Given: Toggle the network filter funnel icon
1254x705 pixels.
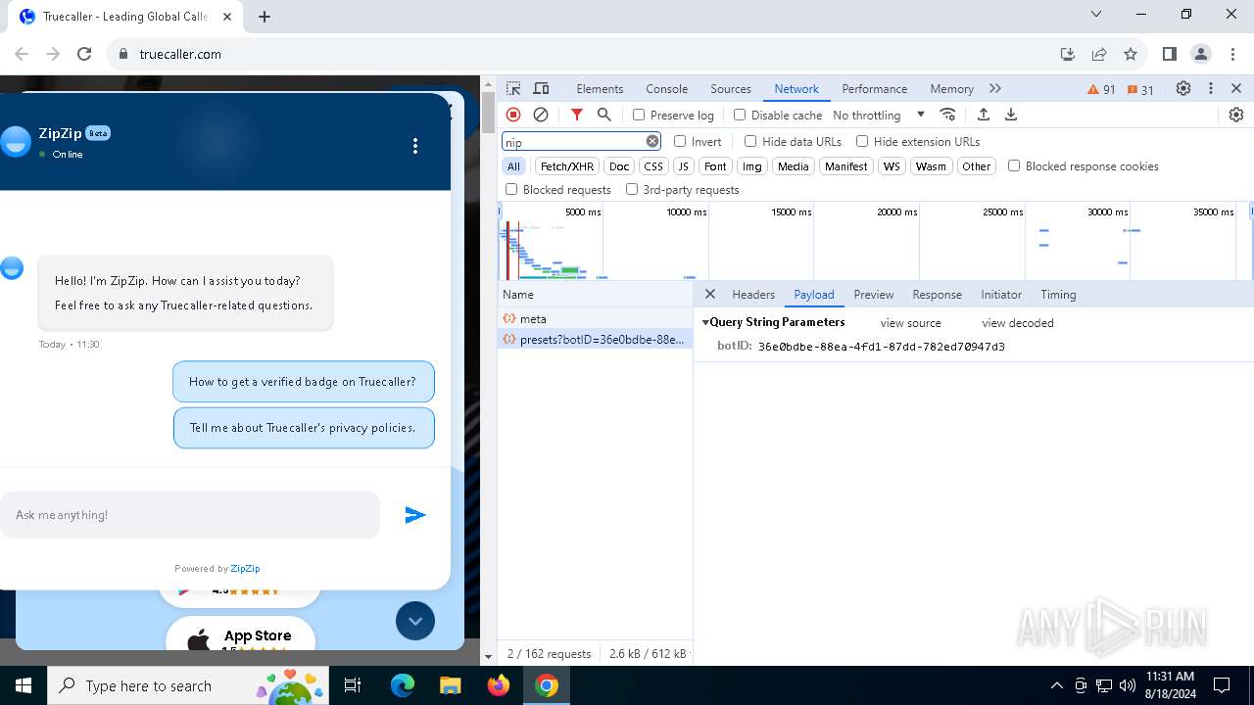Looking at the screenshot, I should [x=577, y=115].
